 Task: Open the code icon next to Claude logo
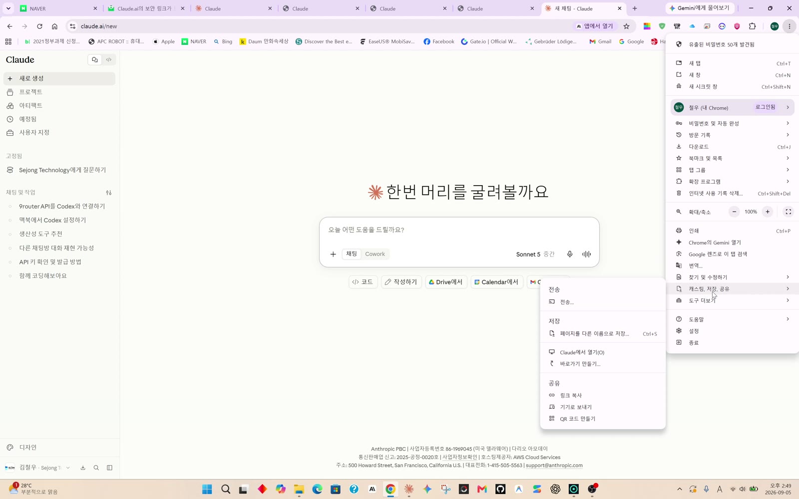109,60
